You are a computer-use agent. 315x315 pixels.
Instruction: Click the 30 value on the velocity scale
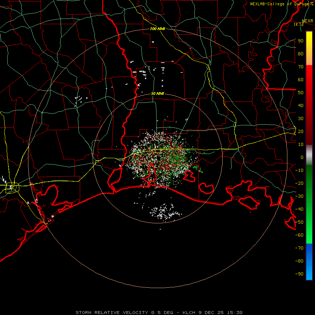tap(301, 119)
